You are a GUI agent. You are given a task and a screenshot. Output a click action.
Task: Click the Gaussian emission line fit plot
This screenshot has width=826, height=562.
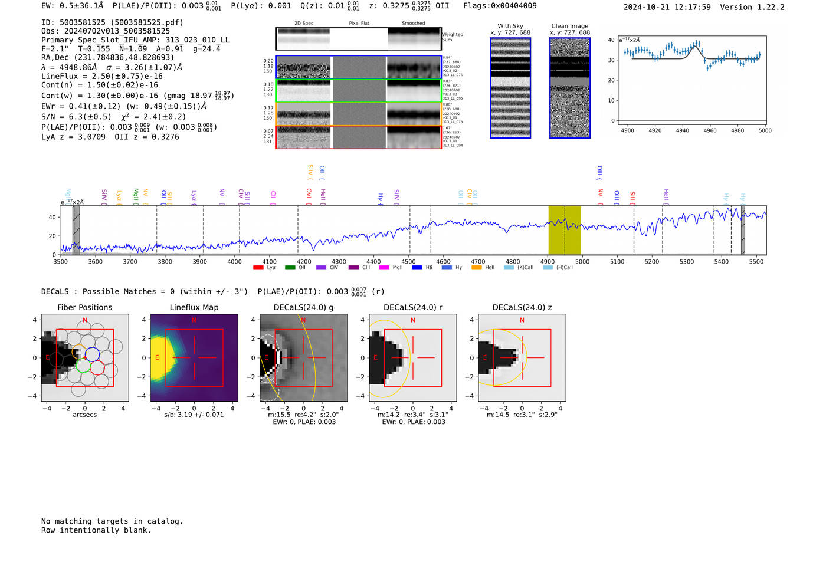pos(692,80)
